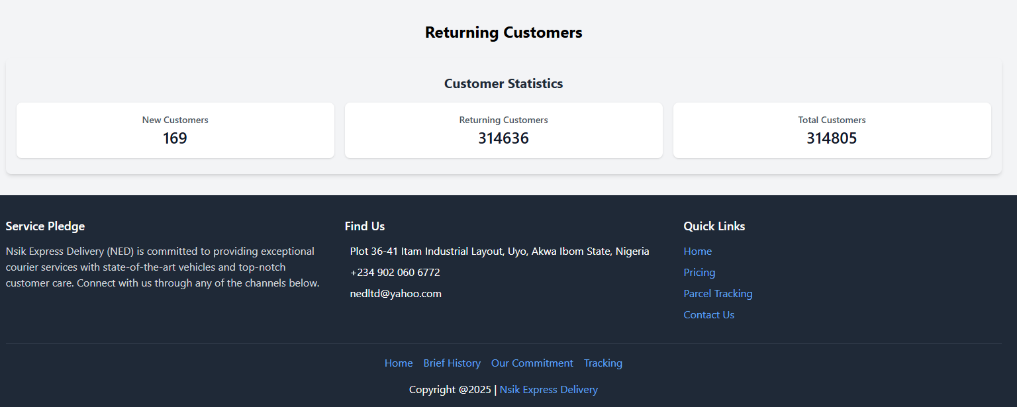
Task: Select the nedltd@yahoo.com email address
Action: tap(395, 294)
